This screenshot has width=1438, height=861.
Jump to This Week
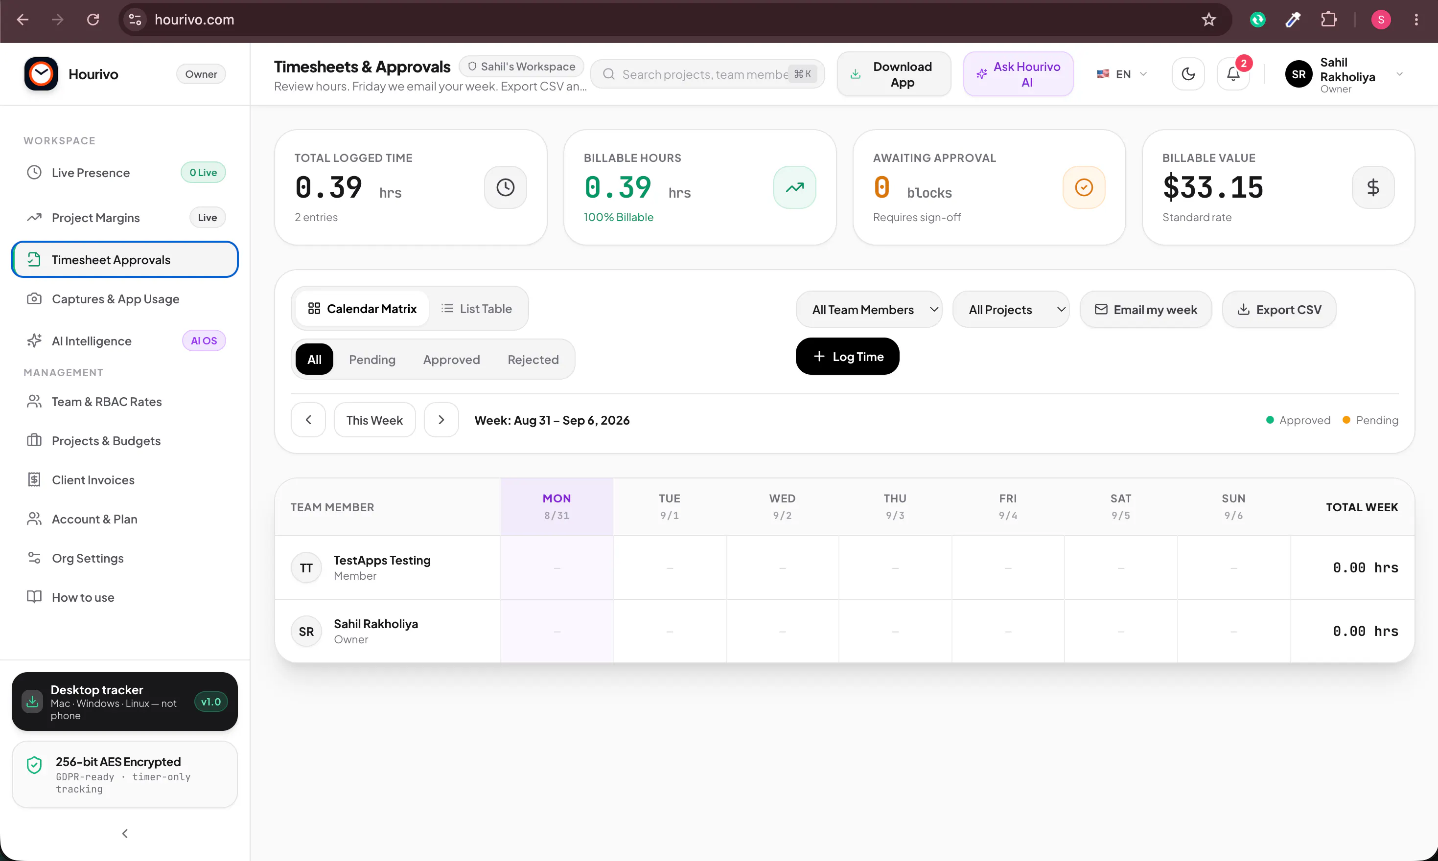point(374,419)
